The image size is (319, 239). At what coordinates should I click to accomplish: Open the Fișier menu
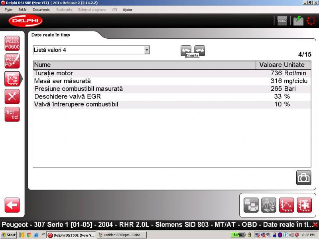point(8,10)
